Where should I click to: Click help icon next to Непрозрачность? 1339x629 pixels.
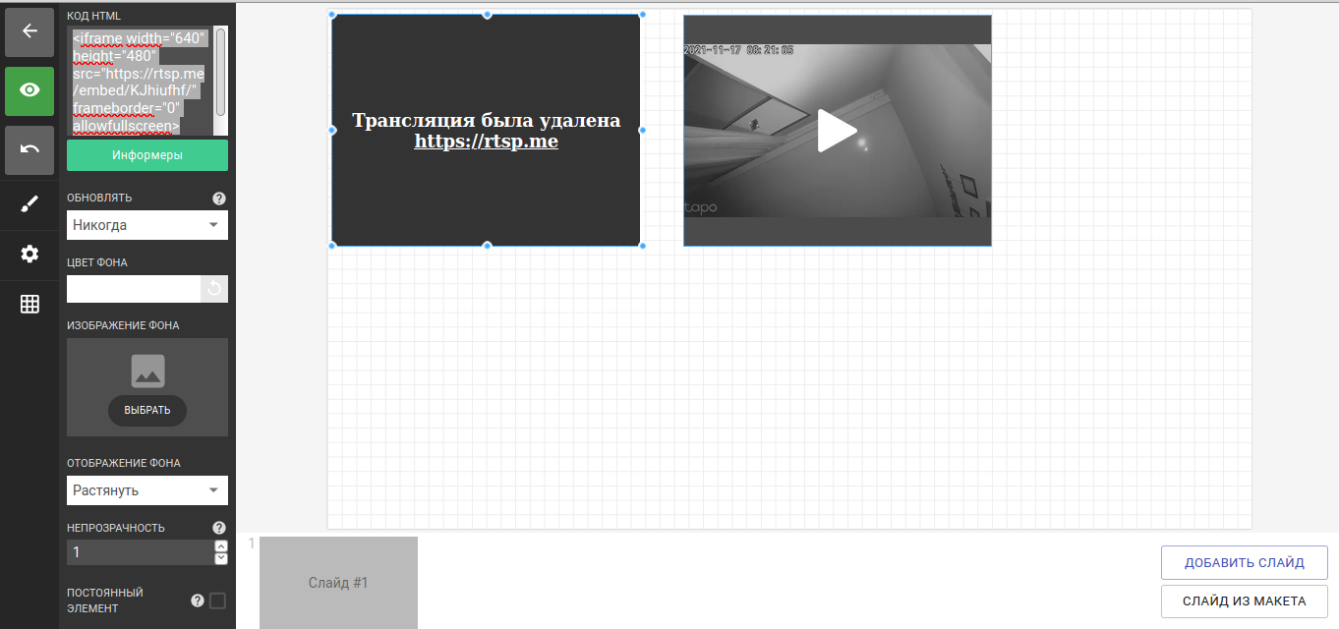pyautogui.click(x=219, y=528)
